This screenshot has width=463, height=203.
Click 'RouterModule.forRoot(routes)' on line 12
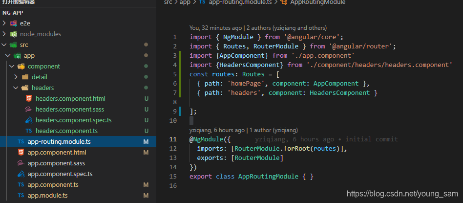point(287,149)
